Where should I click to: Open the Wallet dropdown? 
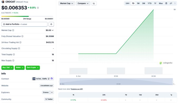(x=20, y=67)
